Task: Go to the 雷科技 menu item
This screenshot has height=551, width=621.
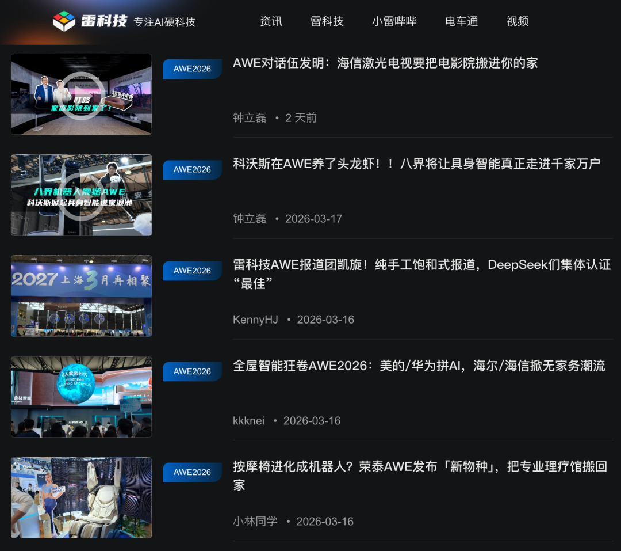Action: pyautogui.click(x=327, y=21)
